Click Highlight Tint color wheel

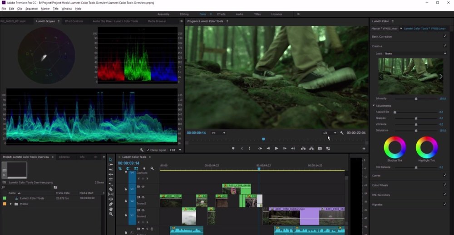[x=426, y=147]
